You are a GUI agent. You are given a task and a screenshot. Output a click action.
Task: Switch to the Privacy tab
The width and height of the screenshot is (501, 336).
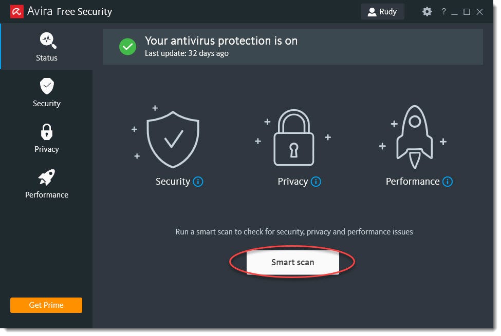tap(46, 139)
